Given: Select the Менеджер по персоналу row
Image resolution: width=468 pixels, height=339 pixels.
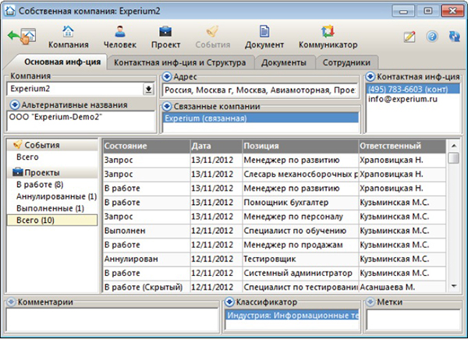Looking at the screenshot, I should [275, 217].
